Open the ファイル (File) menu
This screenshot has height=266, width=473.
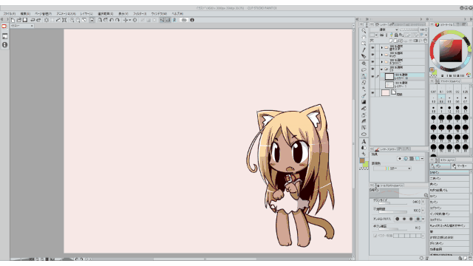point(10,13)
